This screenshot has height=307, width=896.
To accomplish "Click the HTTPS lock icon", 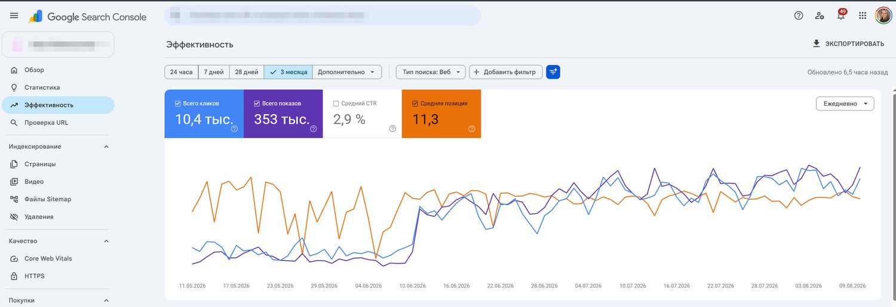I will [x=14, y=276].
